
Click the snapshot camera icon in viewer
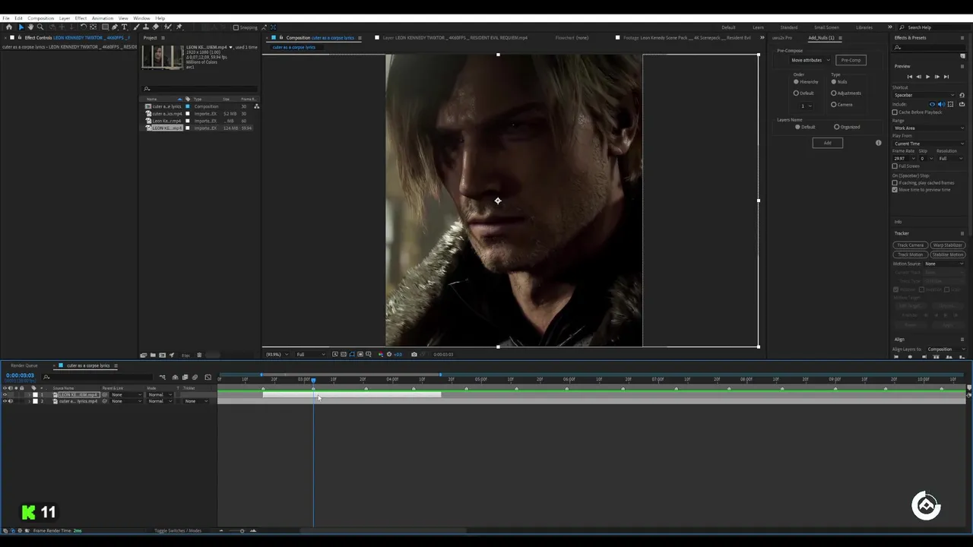coord(414,354)
